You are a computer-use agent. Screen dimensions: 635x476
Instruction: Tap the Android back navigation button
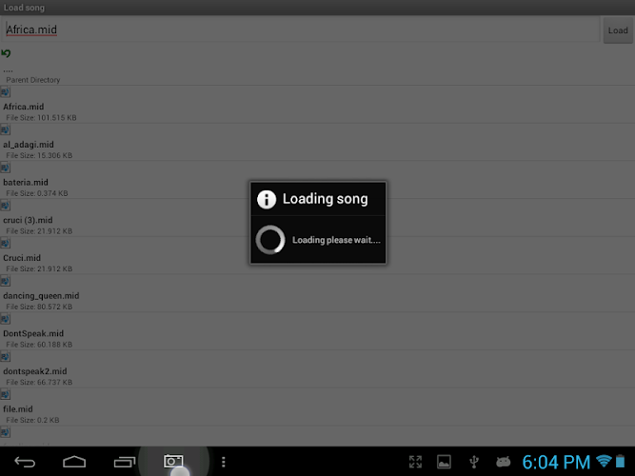(x=25, y=462)
